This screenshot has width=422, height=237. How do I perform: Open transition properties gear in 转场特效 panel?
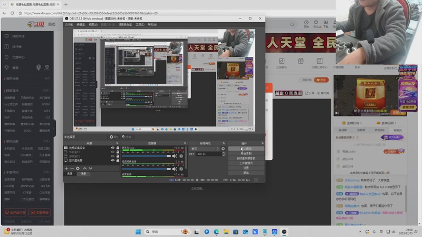[x=223, y=149]
